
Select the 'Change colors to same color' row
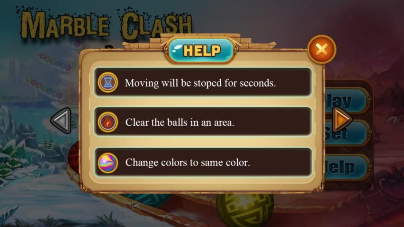(x=203, y=162)
